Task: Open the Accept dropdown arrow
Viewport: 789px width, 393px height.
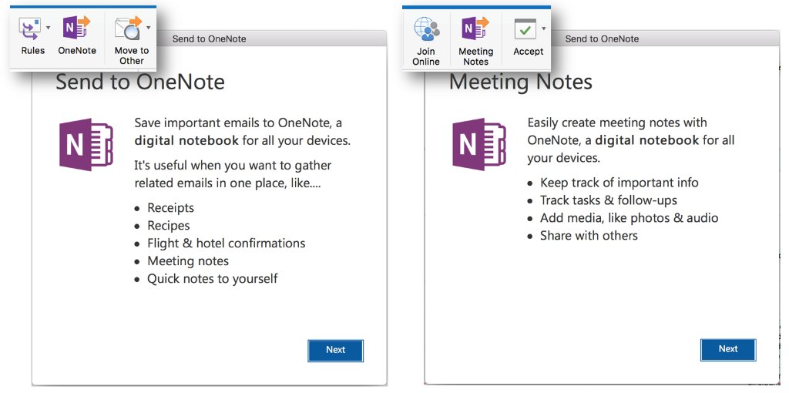Action: click(544, 29)
